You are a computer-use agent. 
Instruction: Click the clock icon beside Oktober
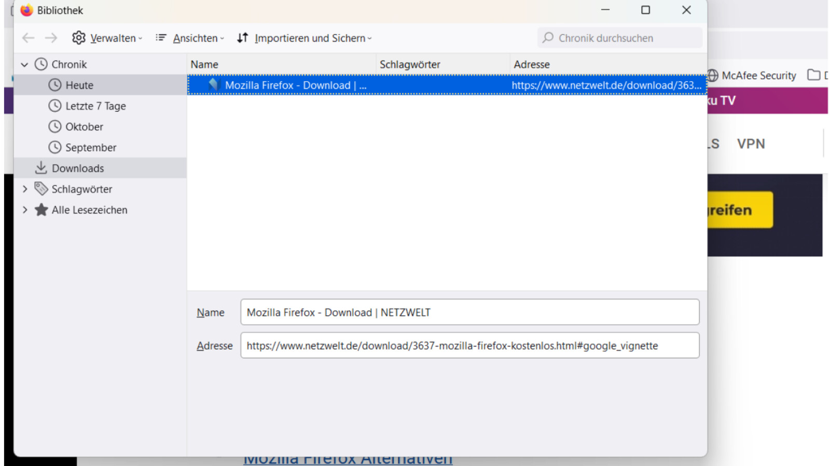coord(55,127)
